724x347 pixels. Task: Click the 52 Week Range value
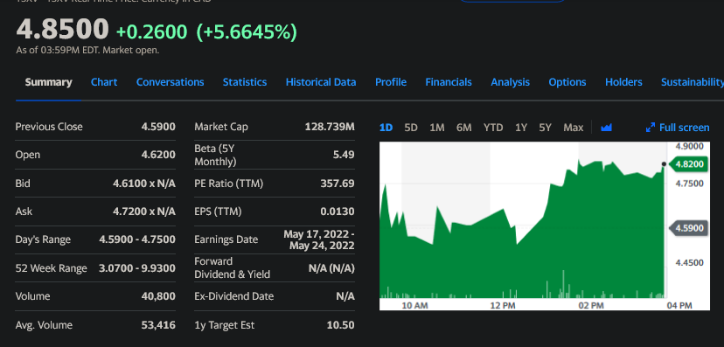pos(137,268)
